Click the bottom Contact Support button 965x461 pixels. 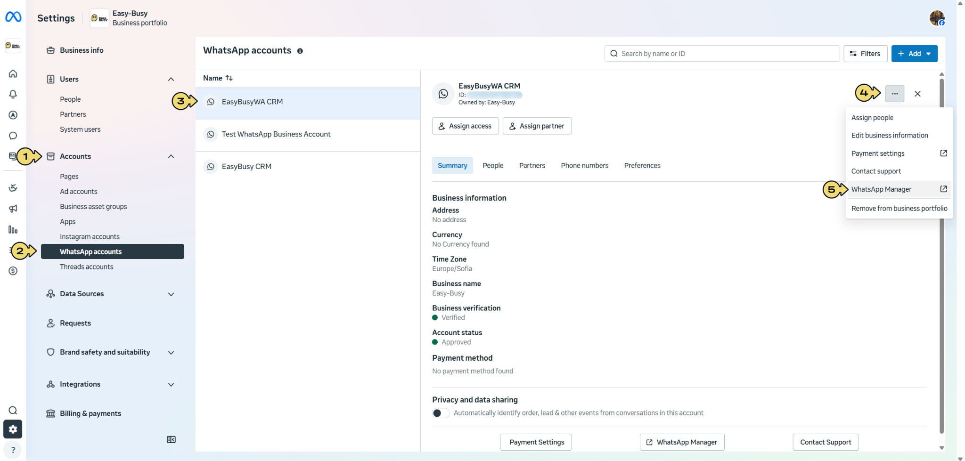[x=826, y=442]
